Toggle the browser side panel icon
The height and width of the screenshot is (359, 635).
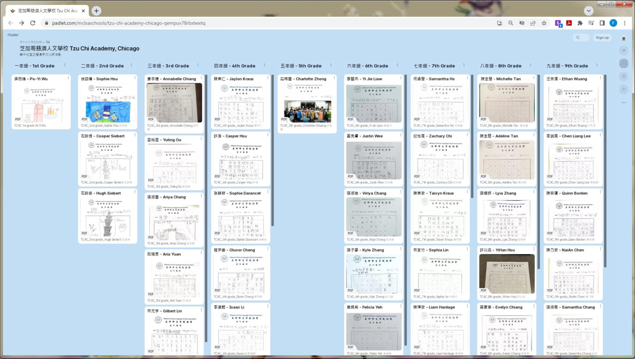pyautogui.click(x=602, y=23)
